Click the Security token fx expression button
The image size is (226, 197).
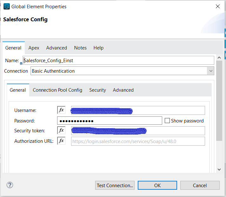(x=61, y=130)
